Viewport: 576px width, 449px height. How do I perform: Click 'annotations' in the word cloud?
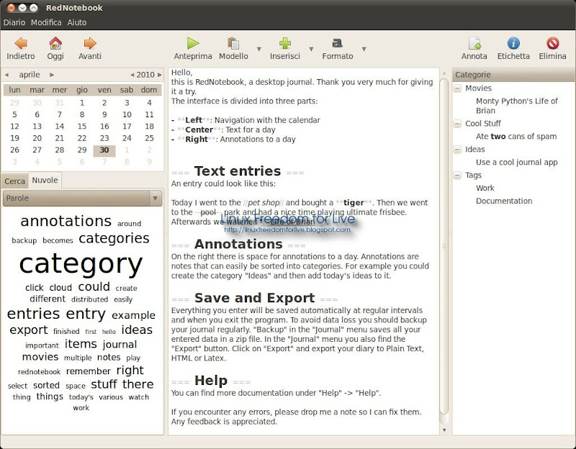[66, 221]
